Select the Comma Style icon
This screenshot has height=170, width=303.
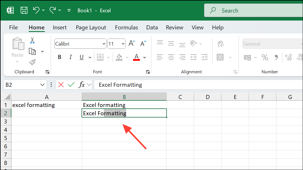(276, 57)
